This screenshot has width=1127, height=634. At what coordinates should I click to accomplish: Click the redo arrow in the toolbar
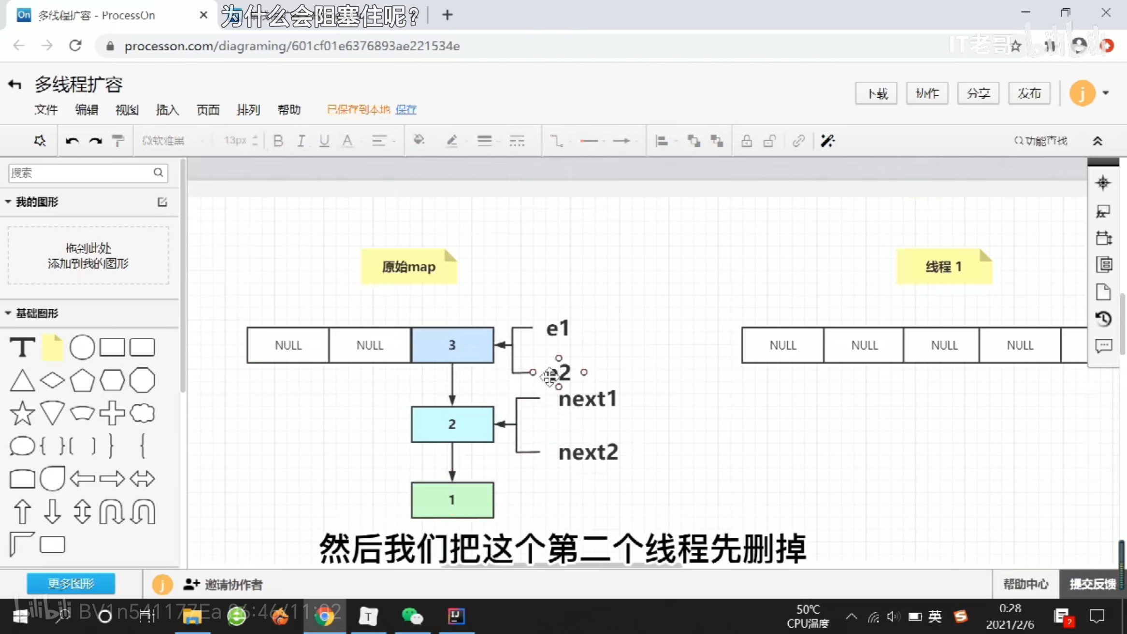[95, 141]
